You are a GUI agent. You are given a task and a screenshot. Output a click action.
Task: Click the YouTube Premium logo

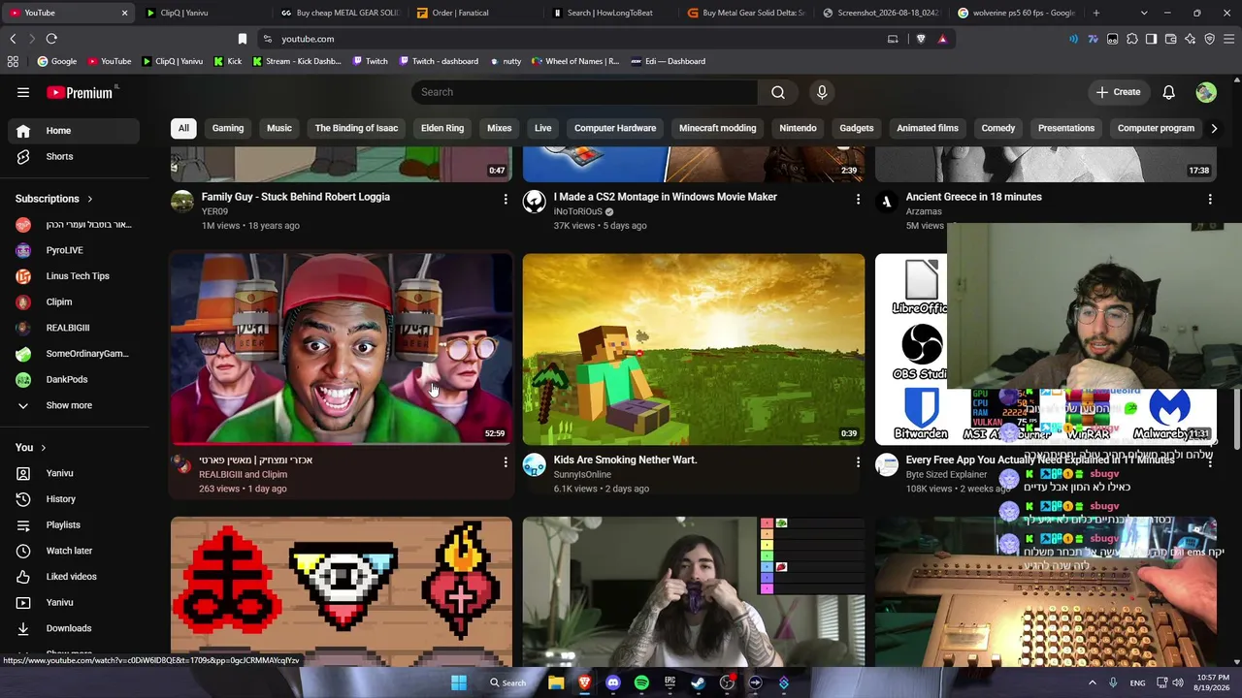[x=80, y=92]
